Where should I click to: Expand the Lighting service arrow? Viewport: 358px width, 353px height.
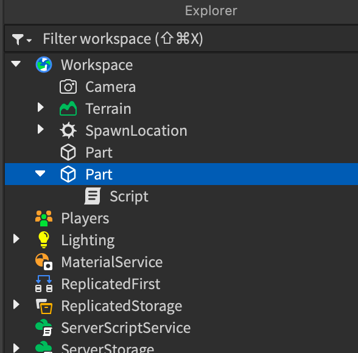16,239
